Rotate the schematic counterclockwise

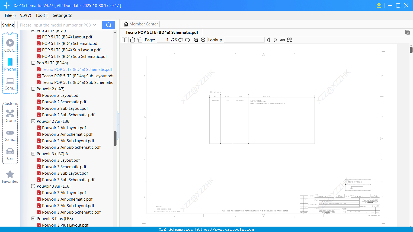click(x=132, y=40)
